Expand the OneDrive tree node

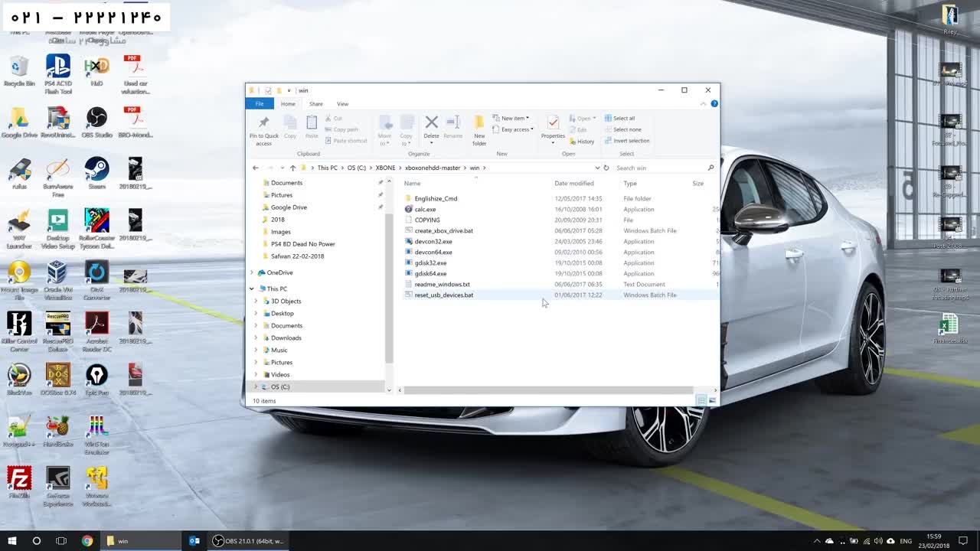(252, 272)
